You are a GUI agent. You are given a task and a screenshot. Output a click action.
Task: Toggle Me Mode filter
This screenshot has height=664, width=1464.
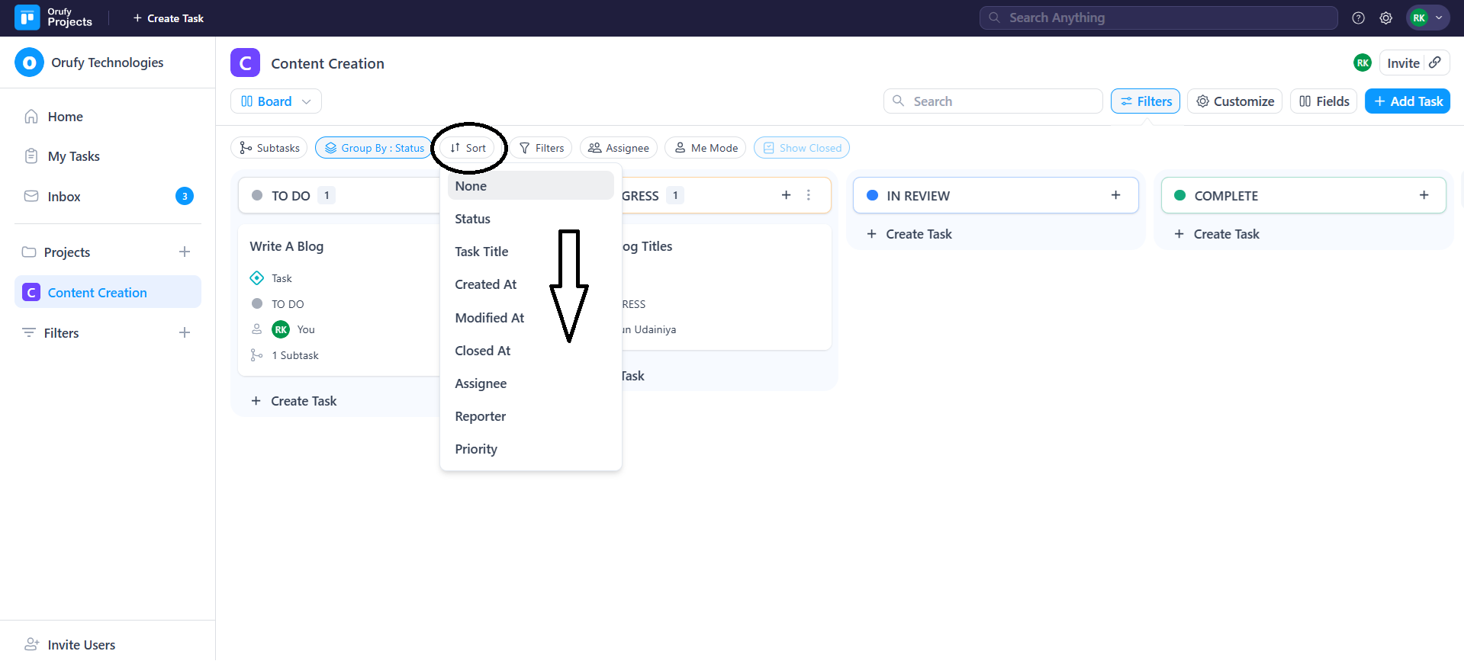[x=706, y=148]
